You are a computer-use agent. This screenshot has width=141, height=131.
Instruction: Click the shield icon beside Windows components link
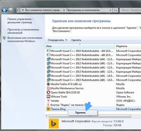point(4,38)
